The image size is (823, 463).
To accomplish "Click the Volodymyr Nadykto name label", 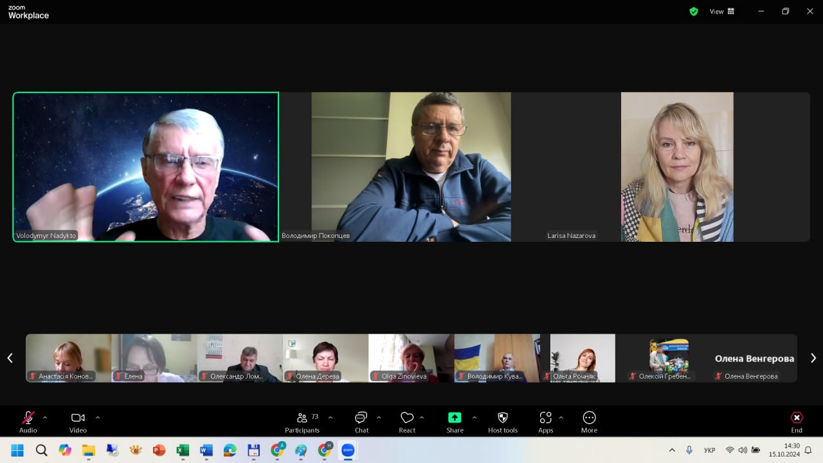I will [x=46, y=235].
